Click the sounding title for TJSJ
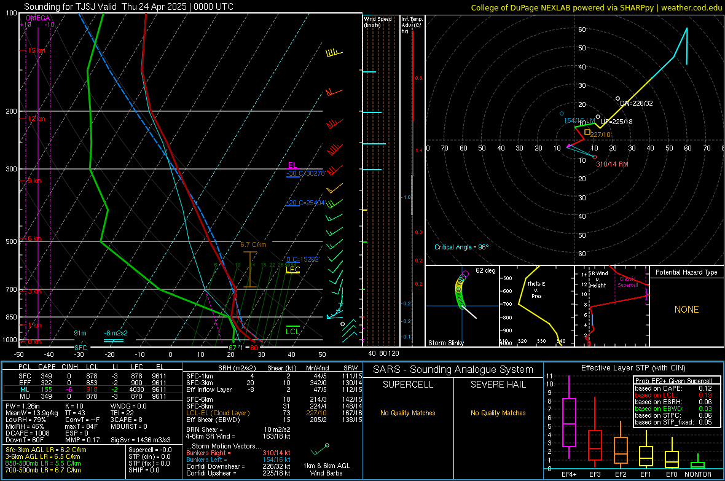This screenshot has width=725, height=481. pos(128,7)
